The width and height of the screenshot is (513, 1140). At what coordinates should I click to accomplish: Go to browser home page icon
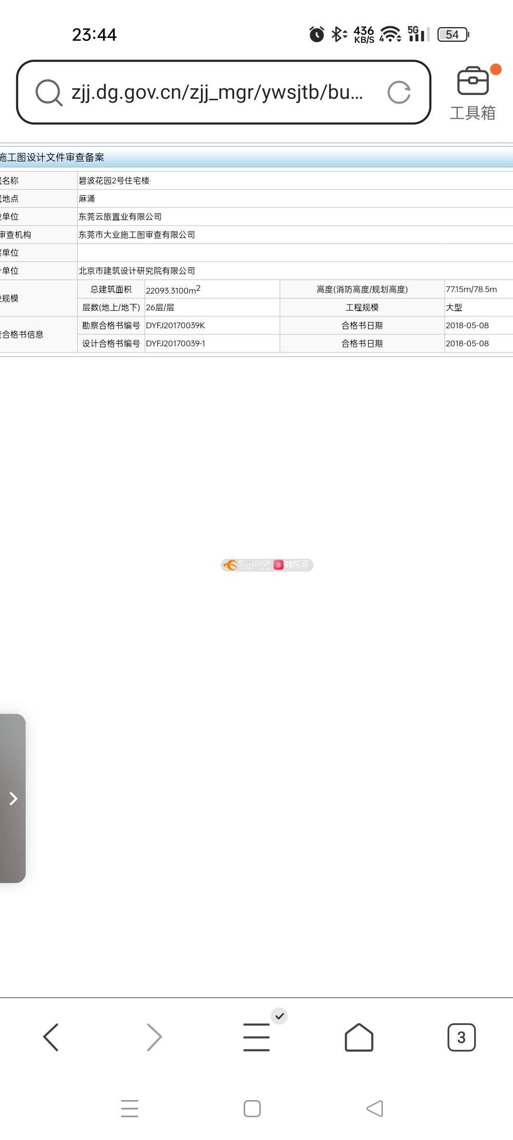tap(359, 1037)
